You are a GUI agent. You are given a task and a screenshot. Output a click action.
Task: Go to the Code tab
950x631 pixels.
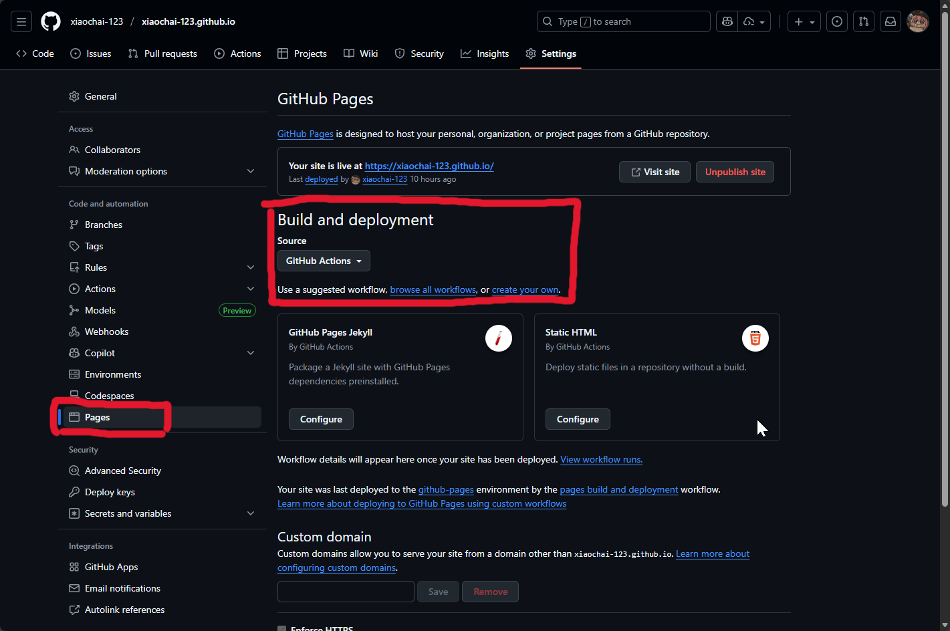[x=35, y=53]
